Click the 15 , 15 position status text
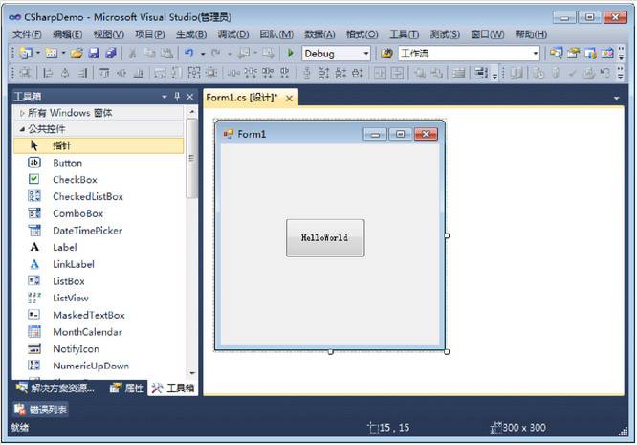Viewport: 637px width, 445px height. [394, 428]
